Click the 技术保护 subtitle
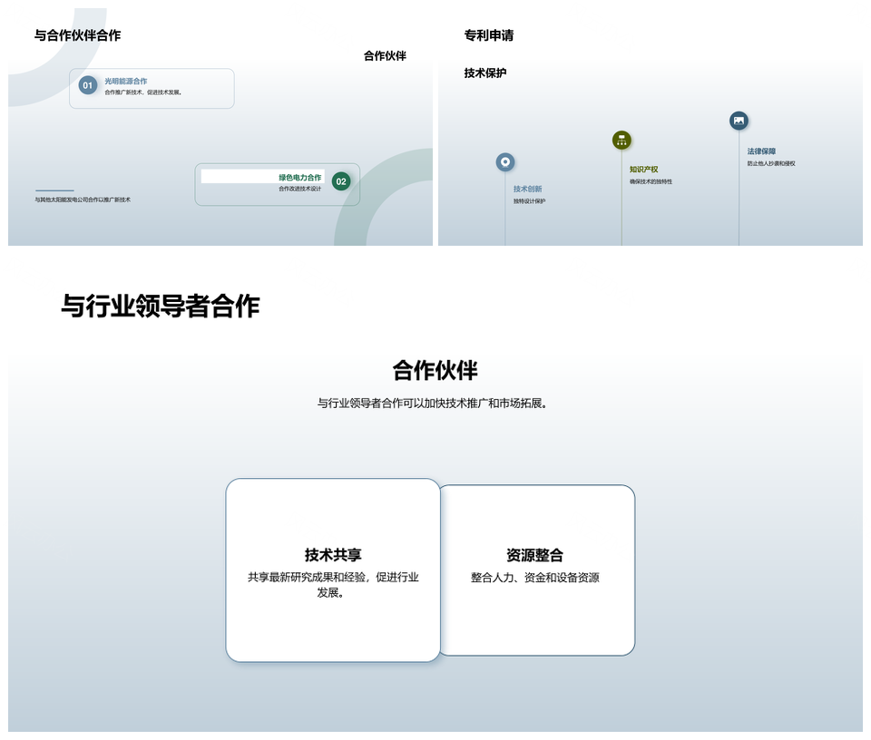The image size is (871, 740). tap(485, 73)
